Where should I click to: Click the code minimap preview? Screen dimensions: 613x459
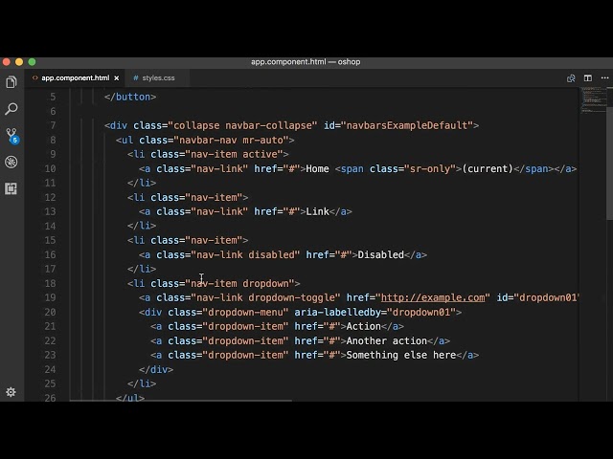tap(594, 99)
